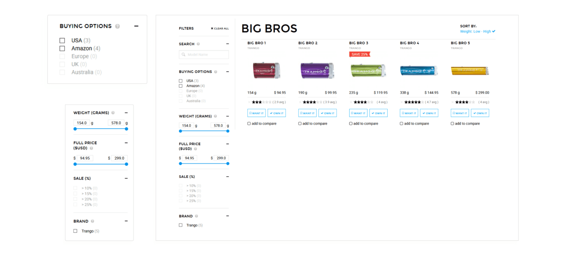Click the Big Bro 2 purple cam image
The image size is (566, 256).
(x=317, y=70)
